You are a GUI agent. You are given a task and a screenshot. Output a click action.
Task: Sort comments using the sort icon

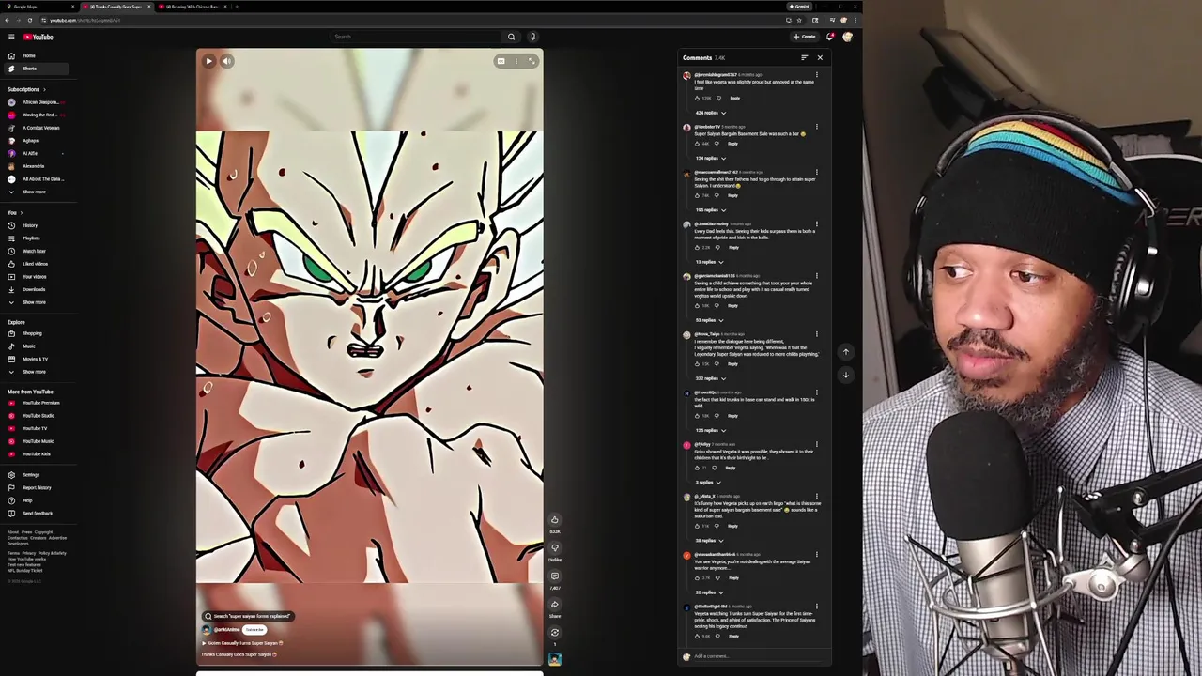coord(804,58)
